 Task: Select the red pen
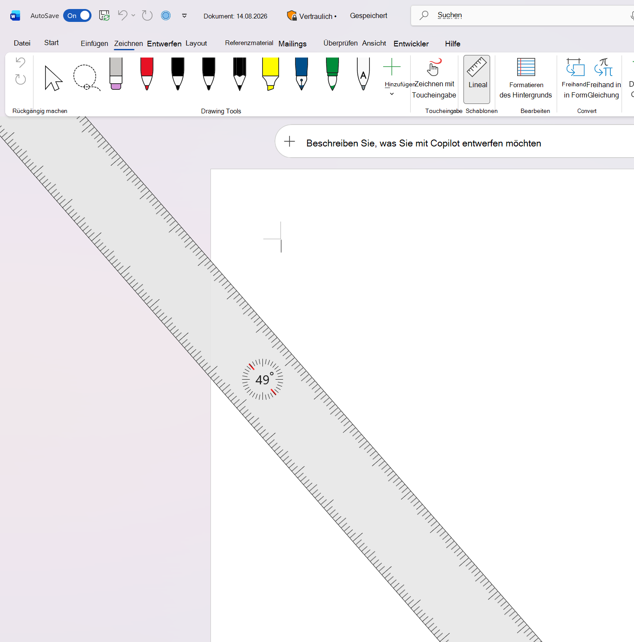coord(147,74)
